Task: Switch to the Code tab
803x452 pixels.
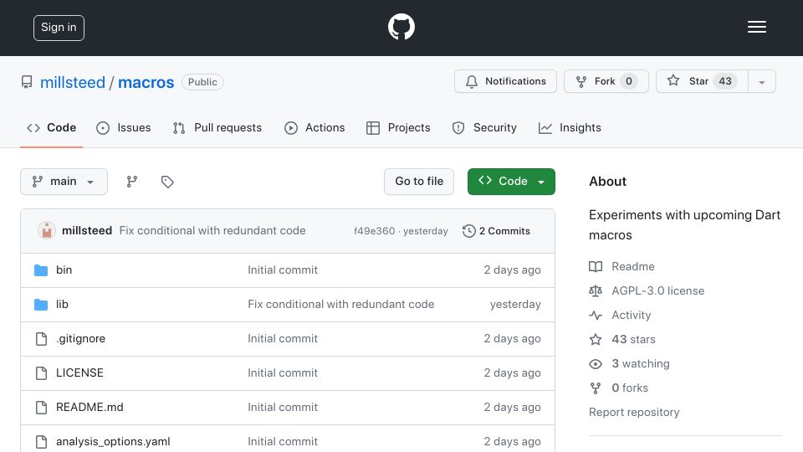Action: [x=51, y=127]
